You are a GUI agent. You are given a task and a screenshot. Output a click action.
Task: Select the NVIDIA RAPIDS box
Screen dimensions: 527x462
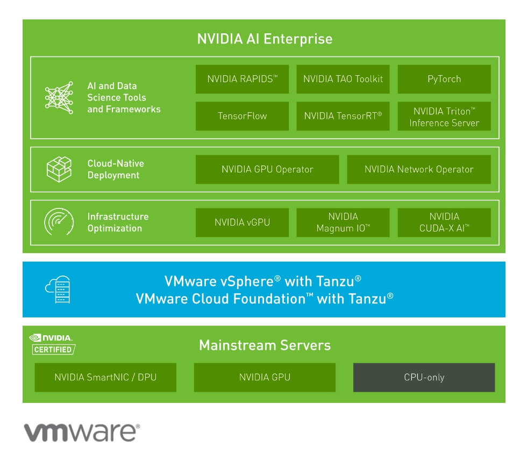[x=243, y=80]
